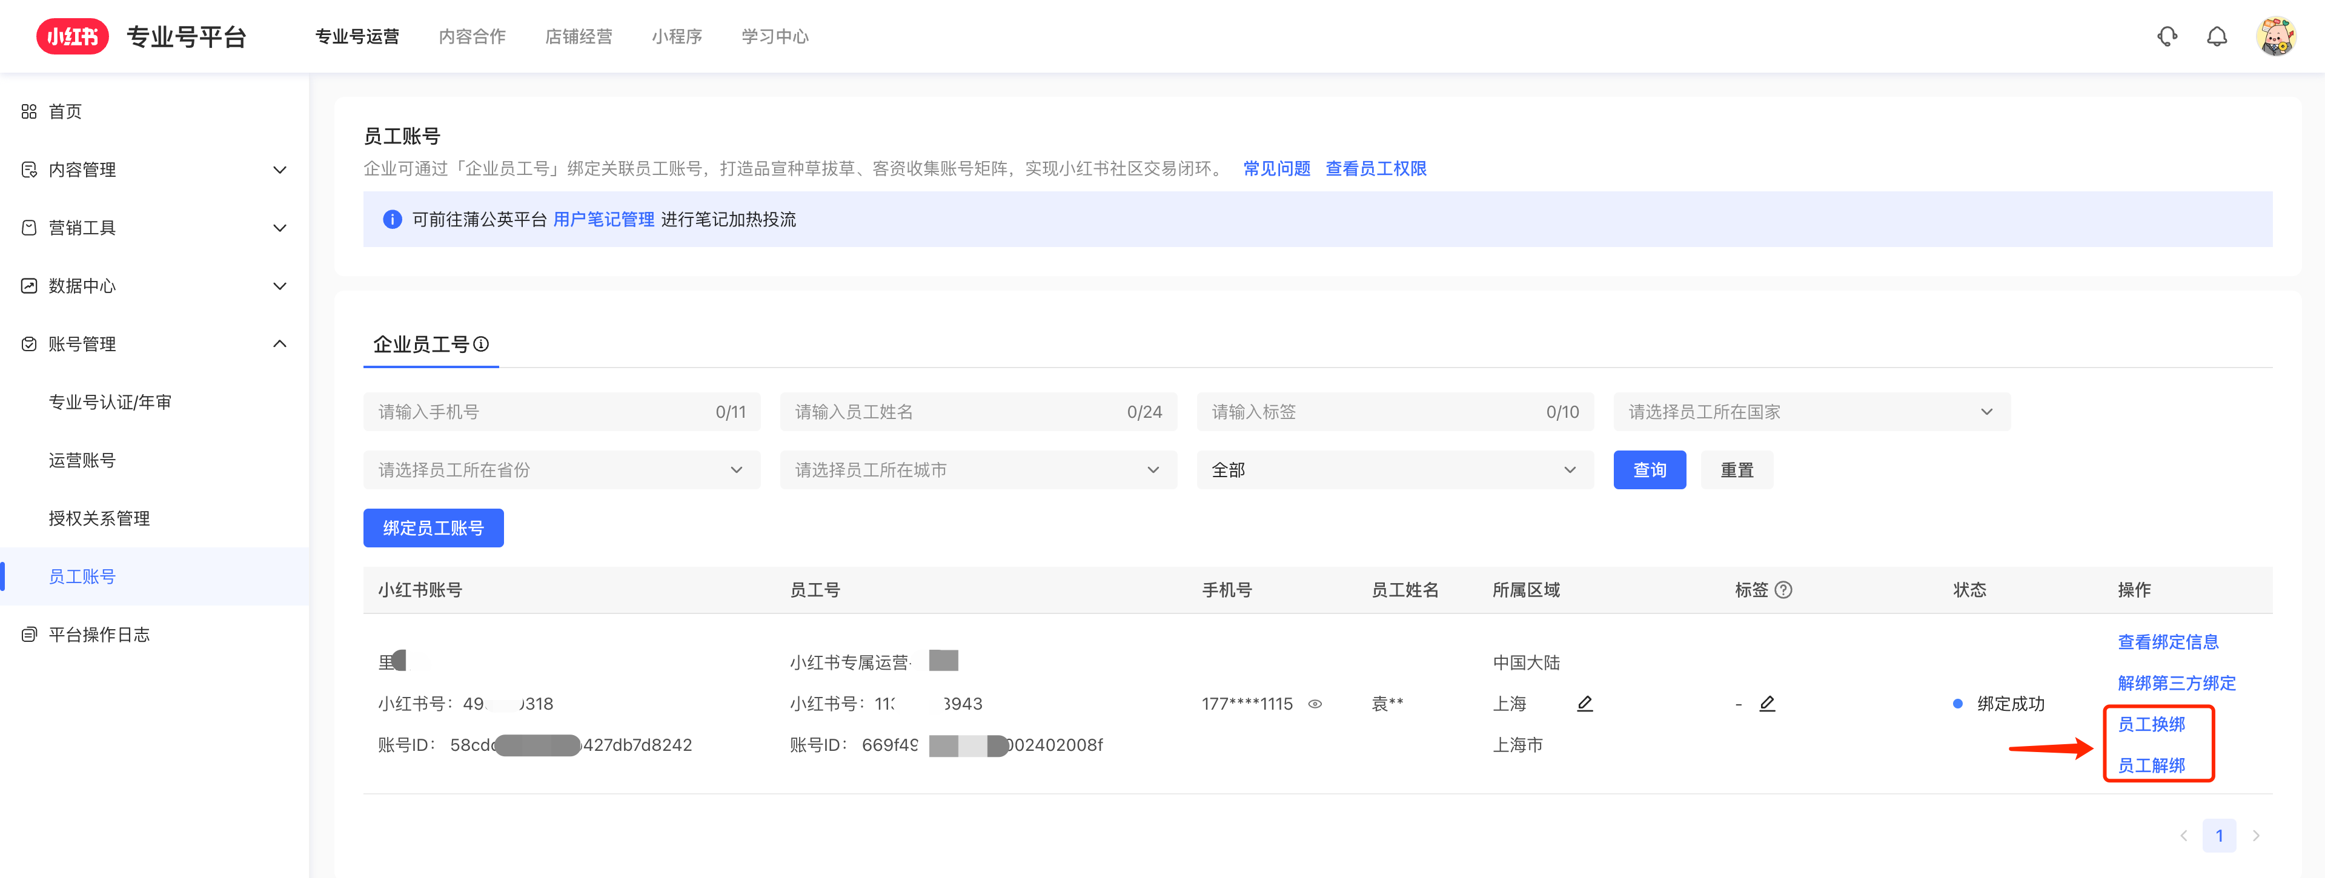Screen dimensions: 2325x878
Task: Click the help icon next to 标签
Action: coord(1783,589)
